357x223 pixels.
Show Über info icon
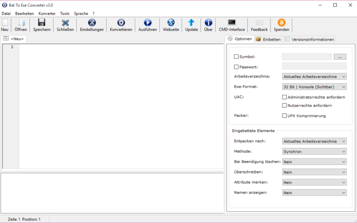[208, 23]
